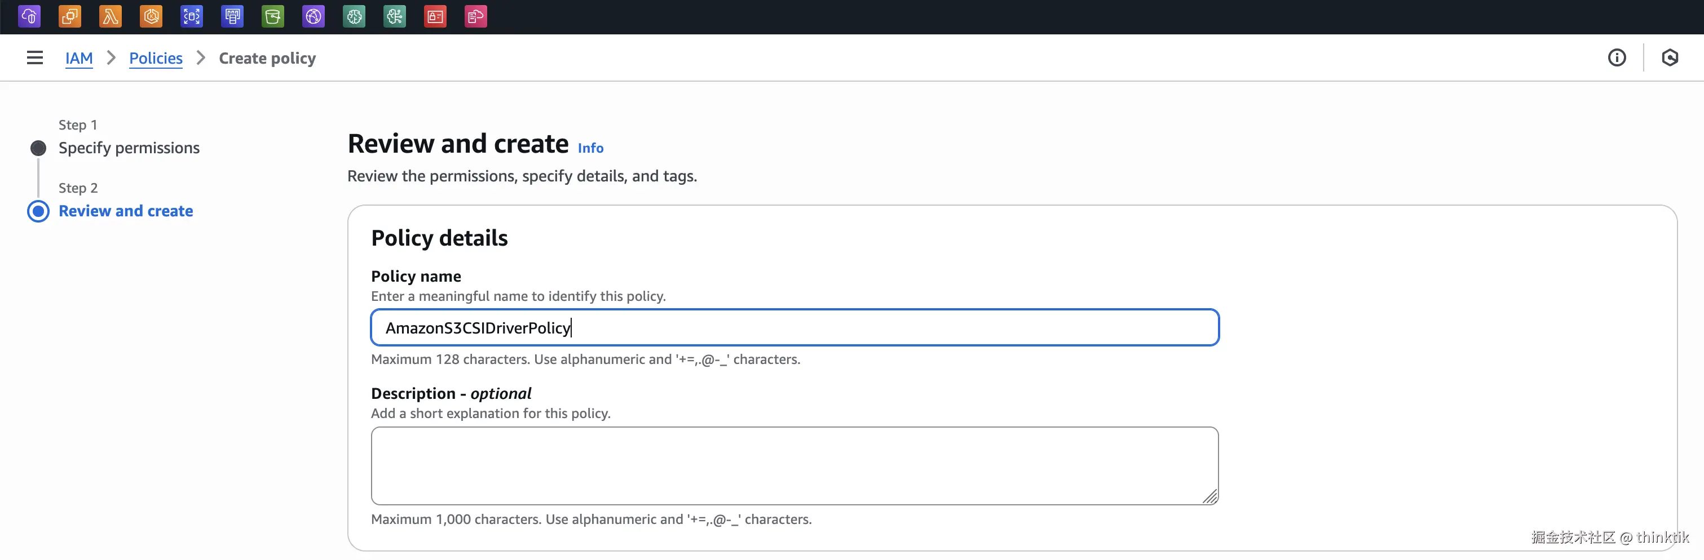Open the Info link beside Review and create

tap(590, 148)
